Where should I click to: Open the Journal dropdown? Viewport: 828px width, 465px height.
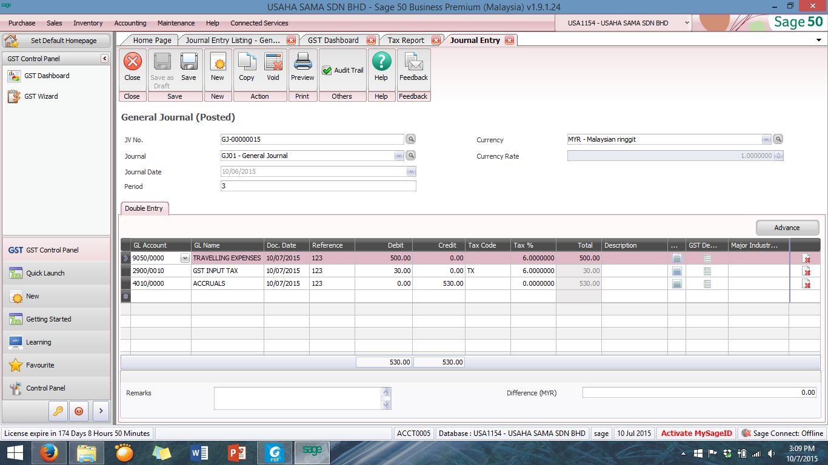pyautogui.click(x=399, y=156)
